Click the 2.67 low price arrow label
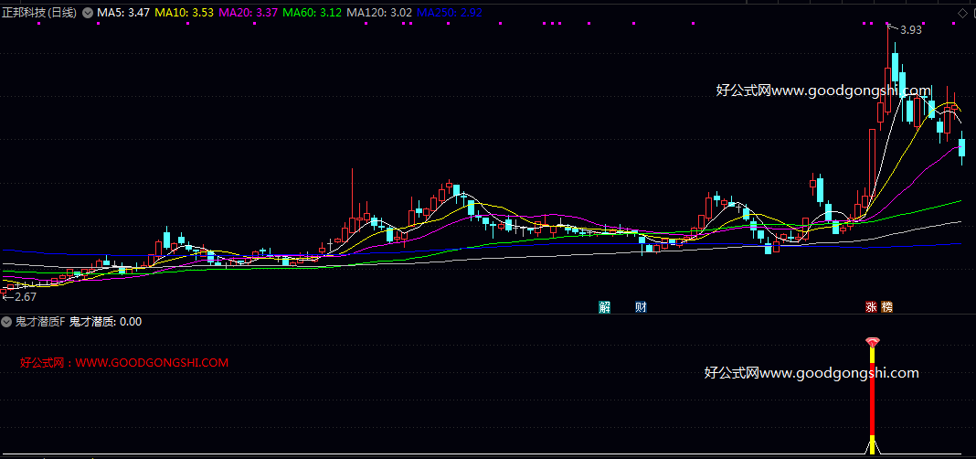The width and height of the screenshot is (976, 459). pos(20,296)
